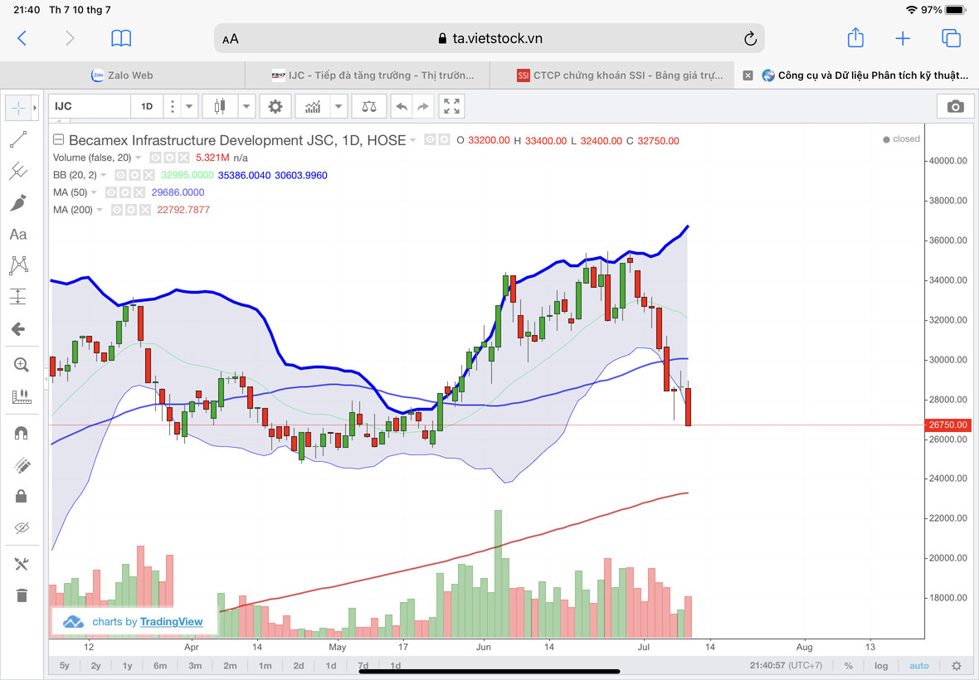Expand cursor tool options arrow
979x680 pixels.
[x=35, y=108]
